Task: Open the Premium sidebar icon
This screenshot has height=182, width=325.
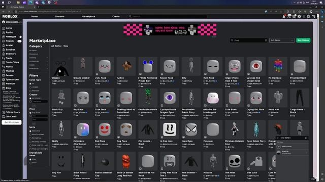Action: pyautogui.click(x=4, y=84)
